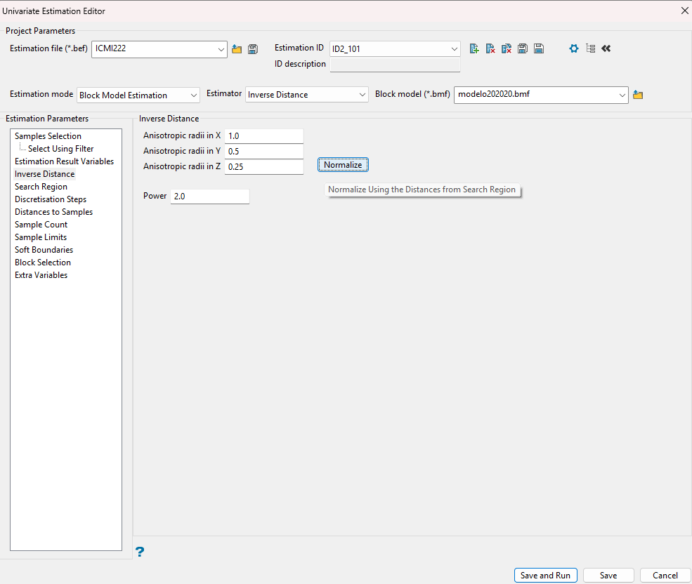Open Soft Boundaries parameters
This screenshot has height=584, width=692.
click(x=44, y=250)
